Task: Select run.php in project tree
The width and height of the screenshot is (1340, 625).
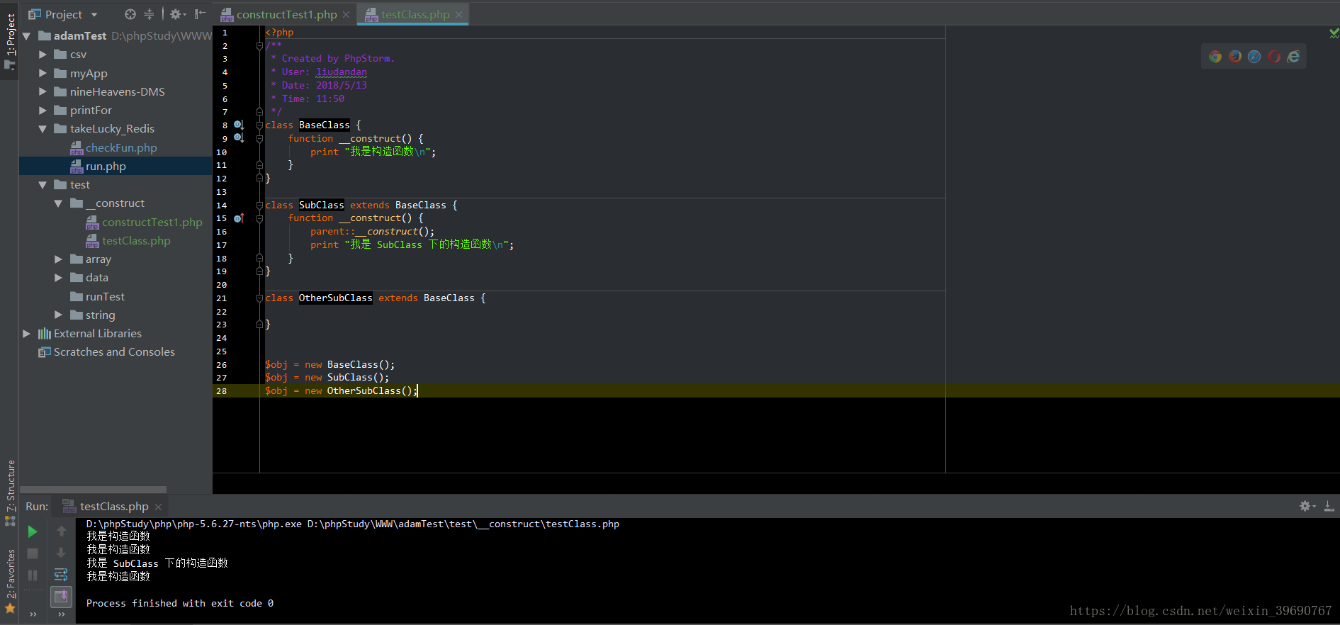Action: pos(106,166)
